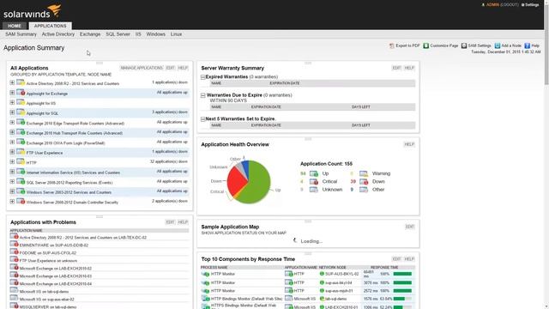The width and height of the screenshot is (549, 309).
Task: Open the HOME tab
Action: [x=15, y=26]
